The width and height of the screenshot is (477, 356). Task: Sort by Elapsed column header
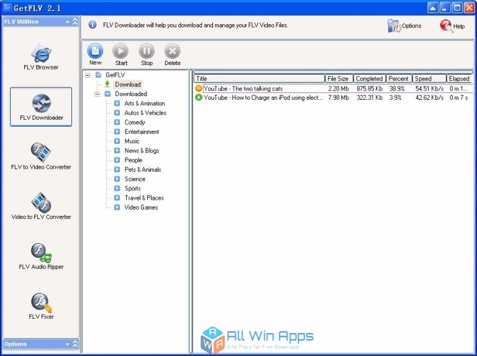(460, 79)
